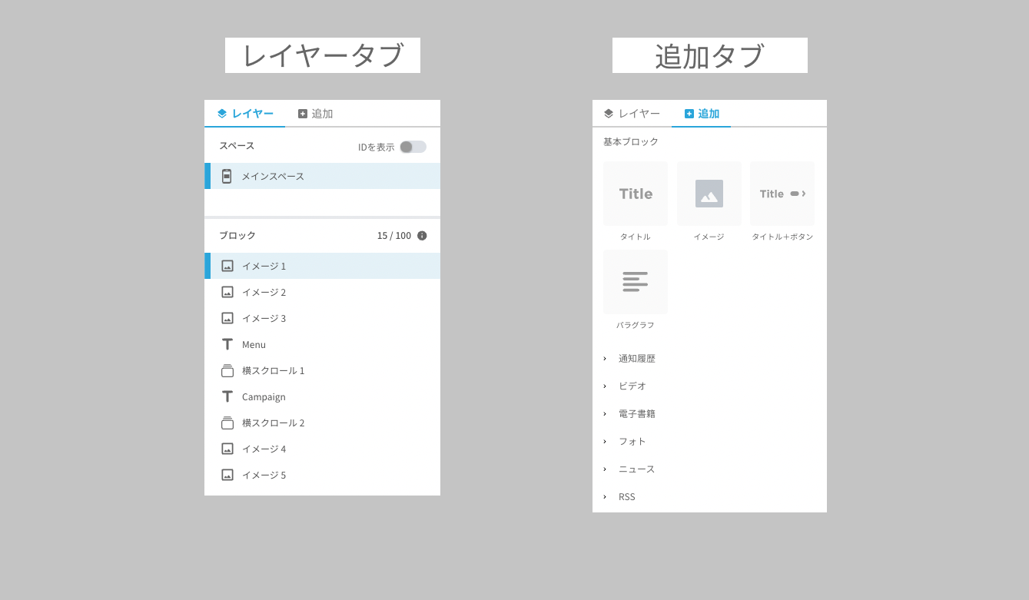Select the Menu layer label
The height and width of the screenshot is (600, 1029).
(x=254, y=345)
